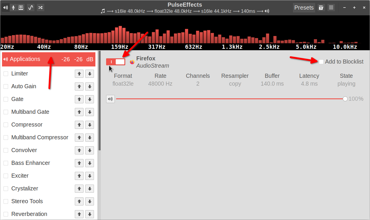This screenshot has height=220, width=370.
Task: Switch to microphone input effects view
Action: (13, 8)
